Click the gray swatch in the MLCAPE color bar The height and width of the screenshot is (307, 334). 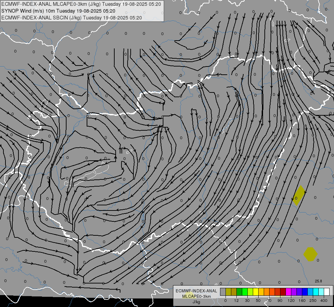tap(223, 292)
